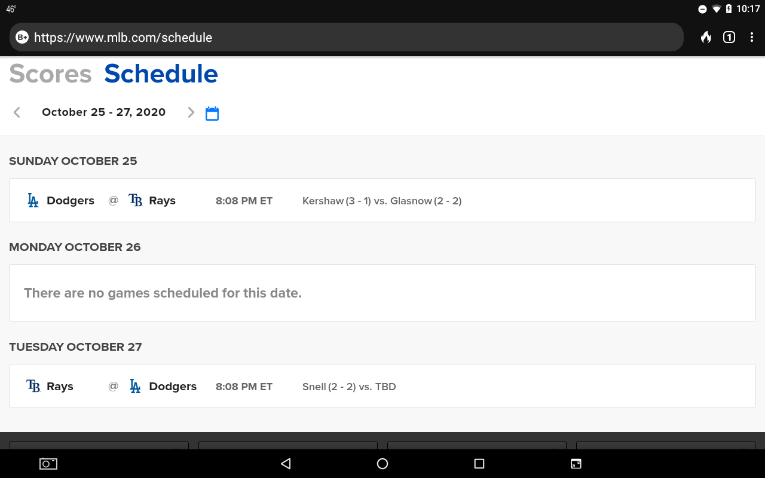The height and width of the screenshot is (478, 765).
Task: Click the Rays logo in Tuesday game
Action: point(33,387)
